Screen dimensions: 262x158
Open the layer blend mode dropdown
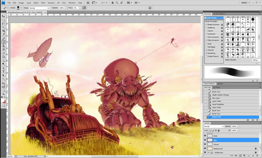[214, 126]
